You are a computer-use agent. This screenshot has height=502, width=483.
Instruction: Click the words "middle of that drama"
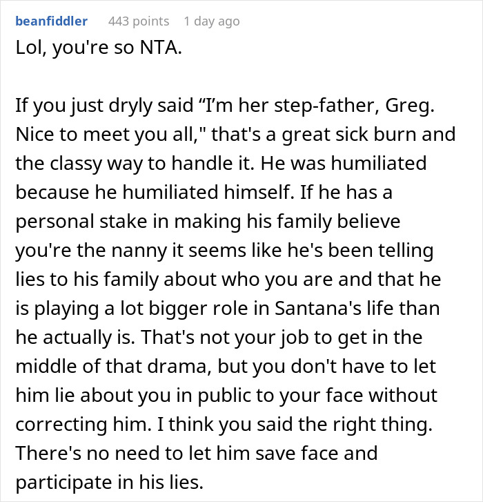pos(114,367)
